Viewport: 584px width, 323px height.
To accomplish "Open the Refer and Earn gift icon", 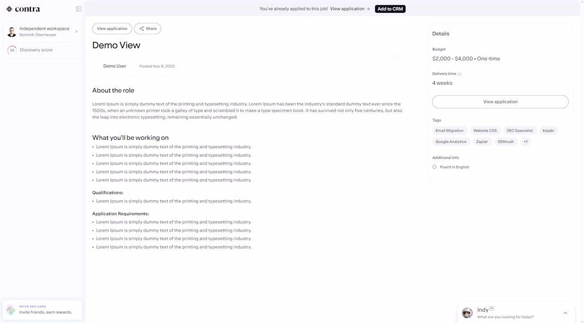I will [x=11, y=310].
